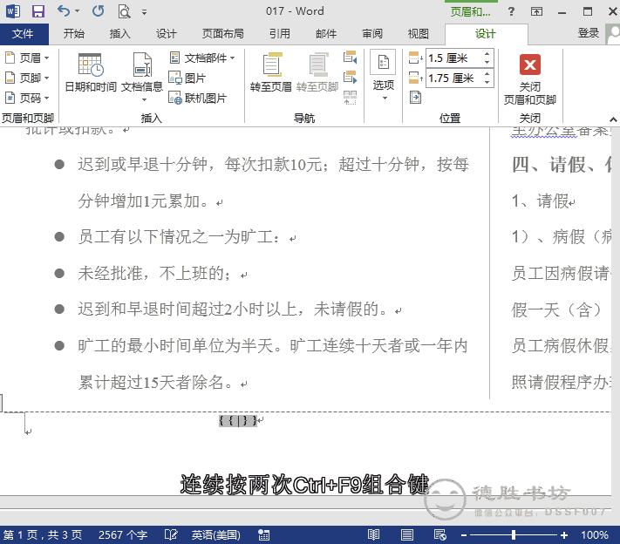
Task: Open the 文件 (File) tab
Action: [23, 34]
